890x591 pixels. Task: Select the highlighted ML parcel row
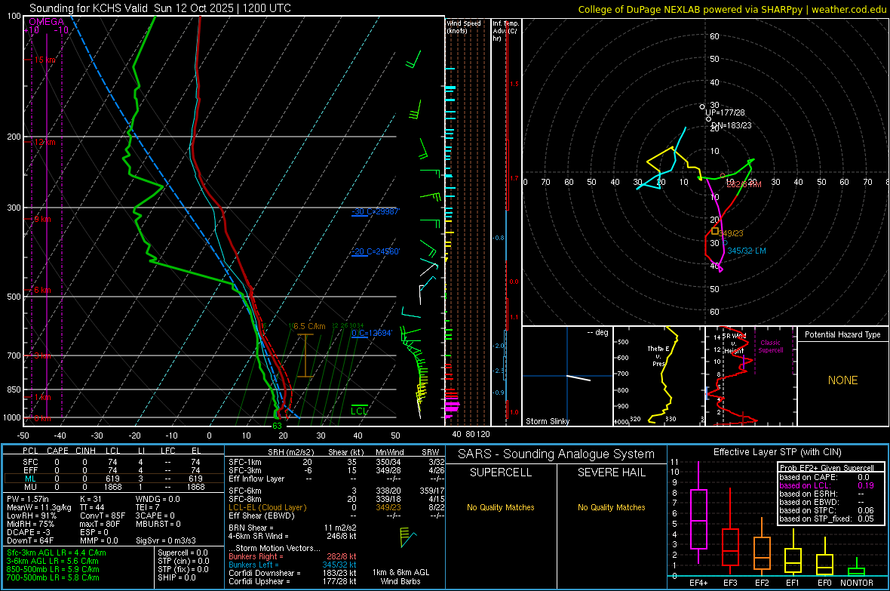coord(114,479)
